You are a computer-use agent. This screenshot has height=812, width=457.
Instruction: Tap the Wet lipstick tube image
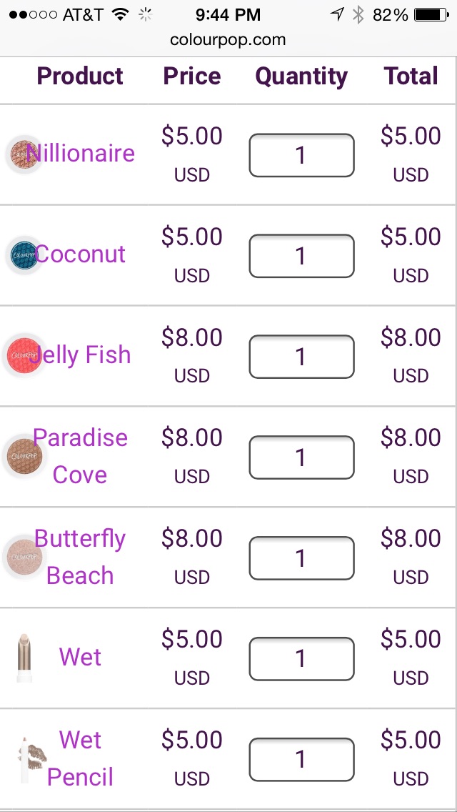point(24,658)
